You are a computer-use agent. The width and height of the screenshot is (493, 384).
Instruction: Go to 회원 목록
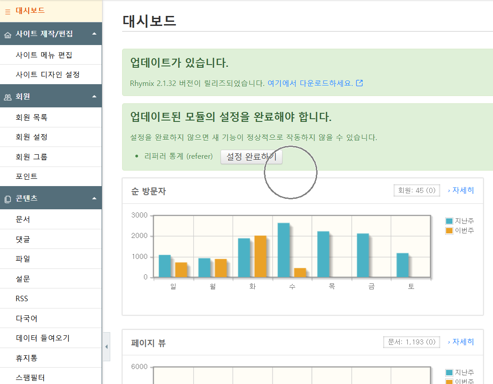51,117
